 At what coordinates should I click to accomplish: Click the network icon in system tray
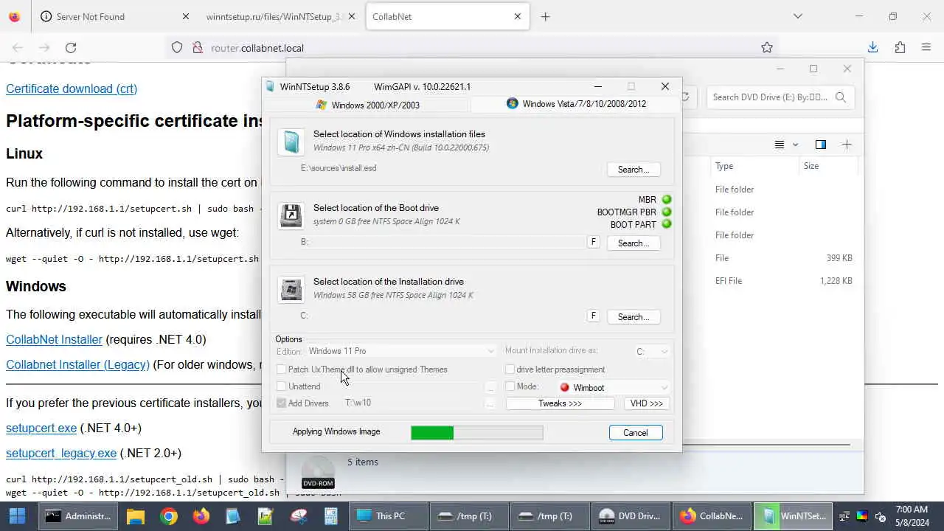click(844, 516)
